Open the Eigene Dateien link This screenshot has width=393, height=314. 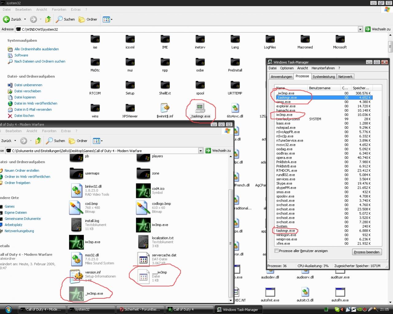click(16, 213)
